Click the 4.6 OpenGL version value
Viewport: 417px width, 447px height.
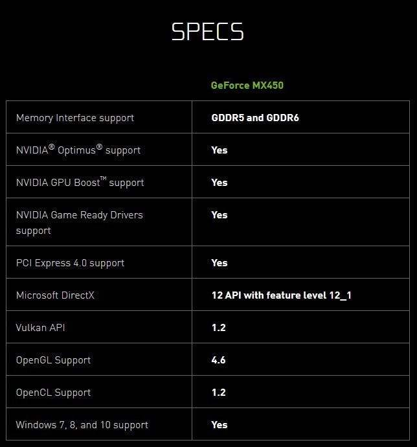(218, 360)
